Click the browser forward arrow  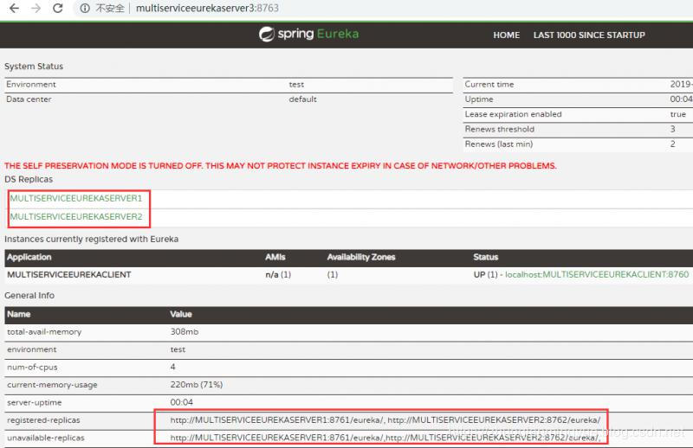click(x=36, y=8)
